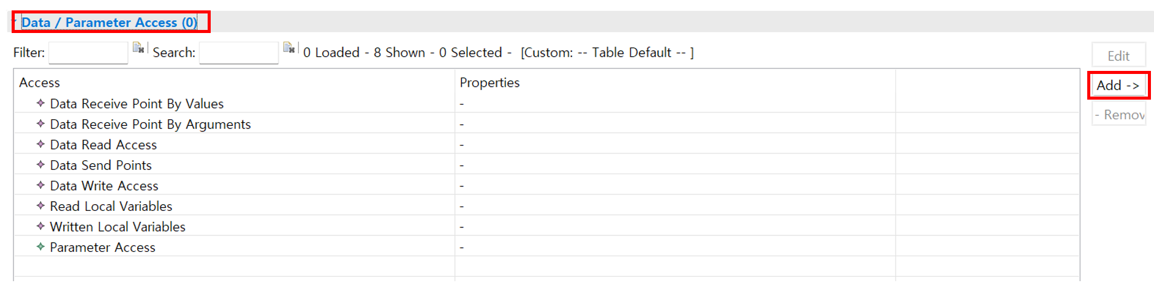Click the Data Receive Point By Arguments icon
The image size is (1154, 283).
point(40,124)
